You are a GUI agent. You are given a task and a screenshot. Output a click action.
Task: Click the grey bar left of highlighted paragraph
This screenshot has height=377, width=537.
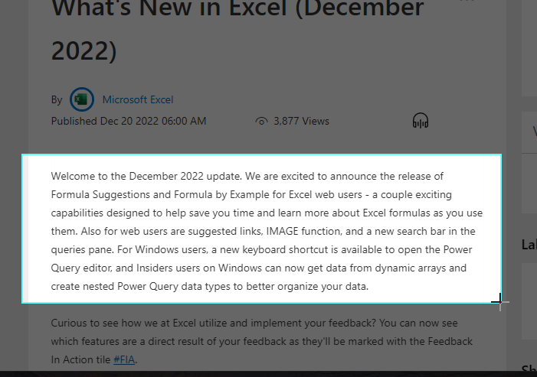25,229
